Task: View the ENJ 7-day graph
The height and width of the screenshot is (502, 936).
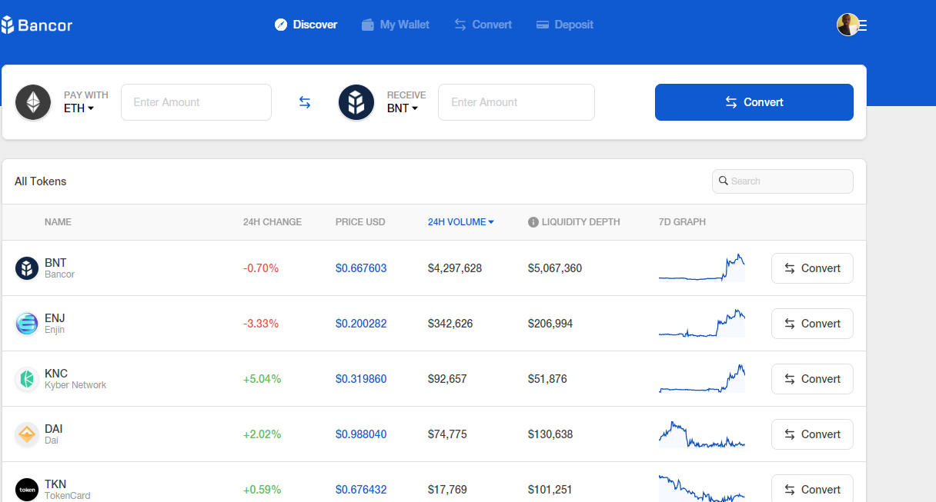Action: point(702,323)
